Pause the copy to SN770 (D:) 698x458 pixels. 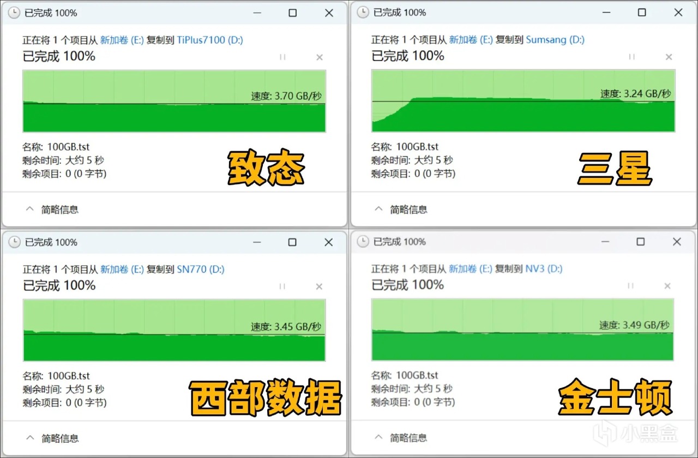[282, 287]
